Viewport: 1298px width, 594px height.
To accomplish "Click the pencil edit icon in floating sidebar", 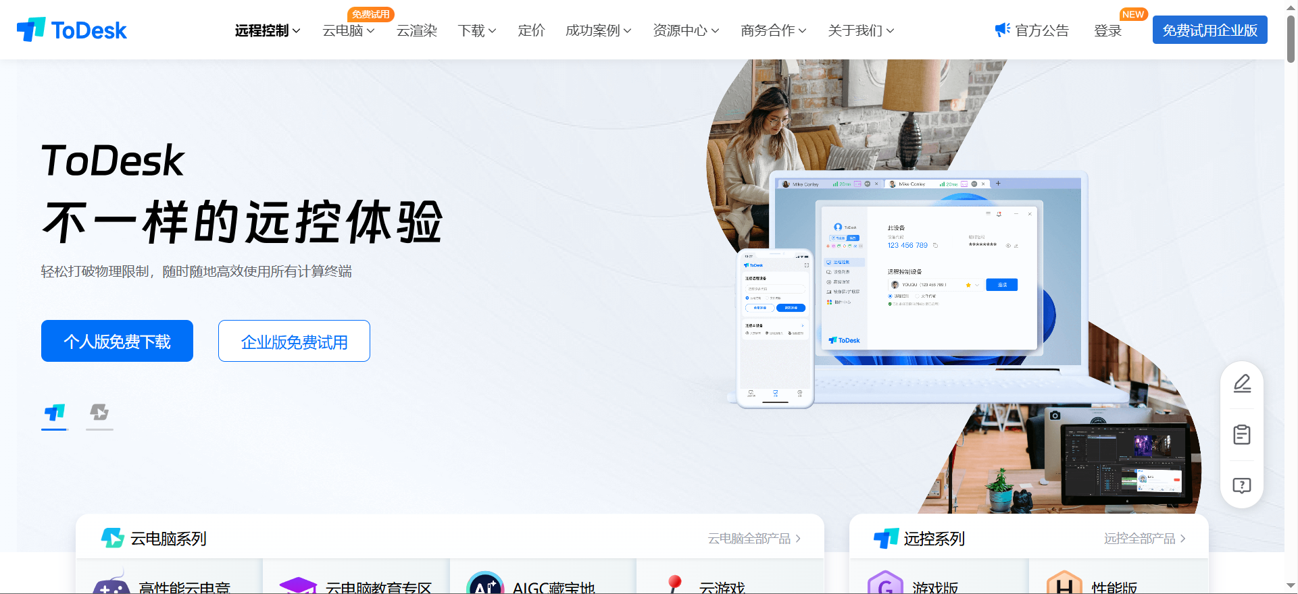I will pyautogui.click(x=1242, y=383).
